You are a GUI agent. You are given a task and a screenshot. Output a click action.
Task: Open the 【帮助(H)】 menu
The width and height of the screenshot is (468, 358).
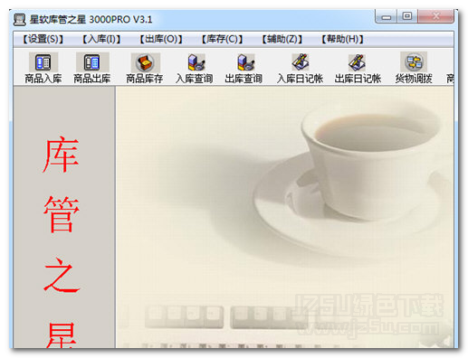(x=342, y=39)
